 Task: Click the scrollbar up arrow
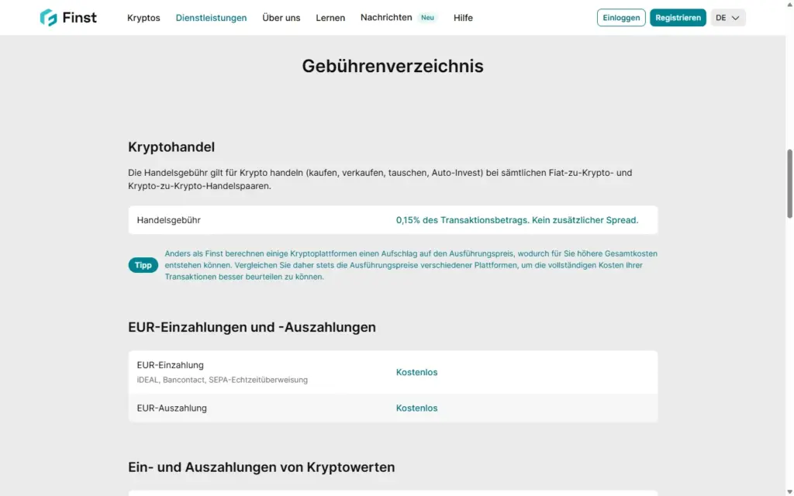(x=789, y=4)
